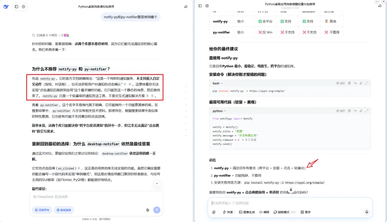Run the python code block
Screen dimensions: 387x222
[x=340, y=111]
